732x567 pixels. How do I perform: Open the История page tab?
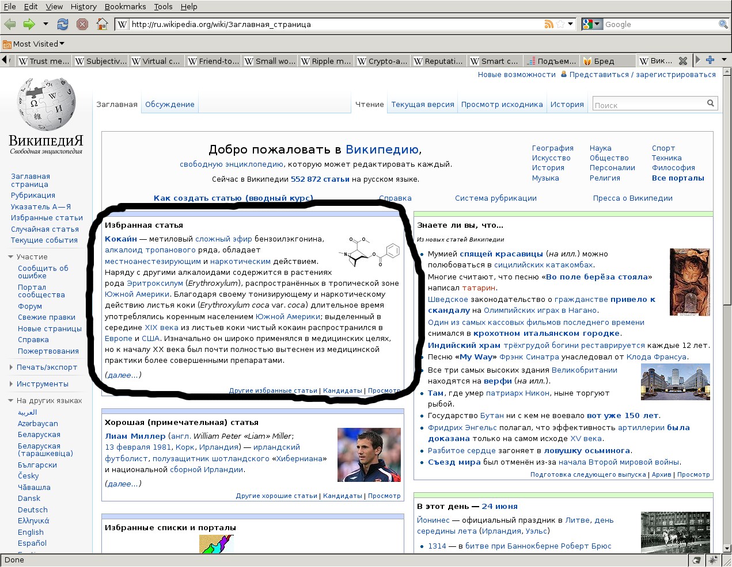point(567,104)
